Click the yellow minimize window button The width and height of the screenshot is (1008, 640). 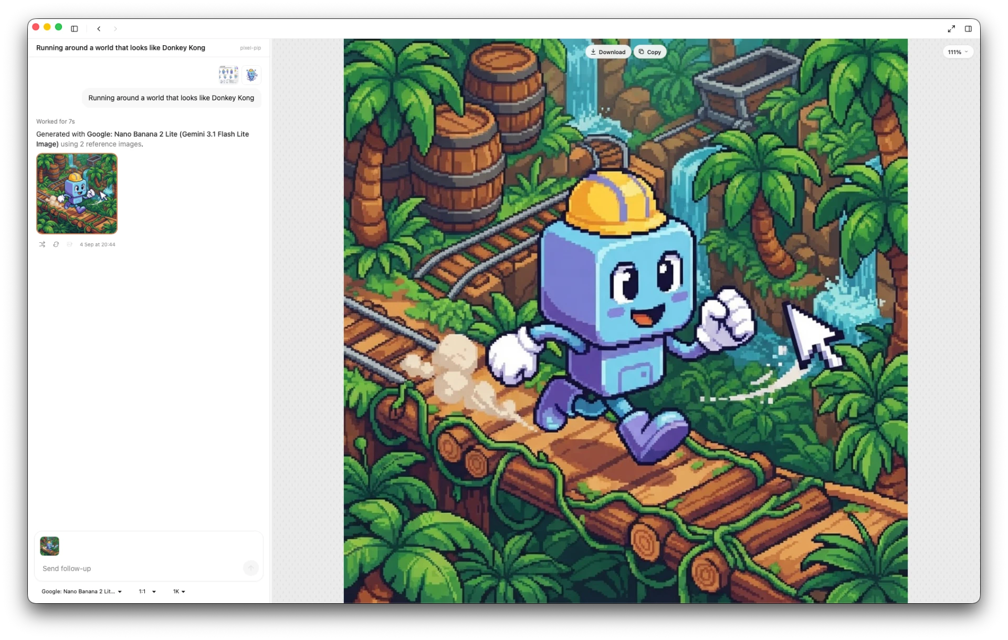click(47, 27)
